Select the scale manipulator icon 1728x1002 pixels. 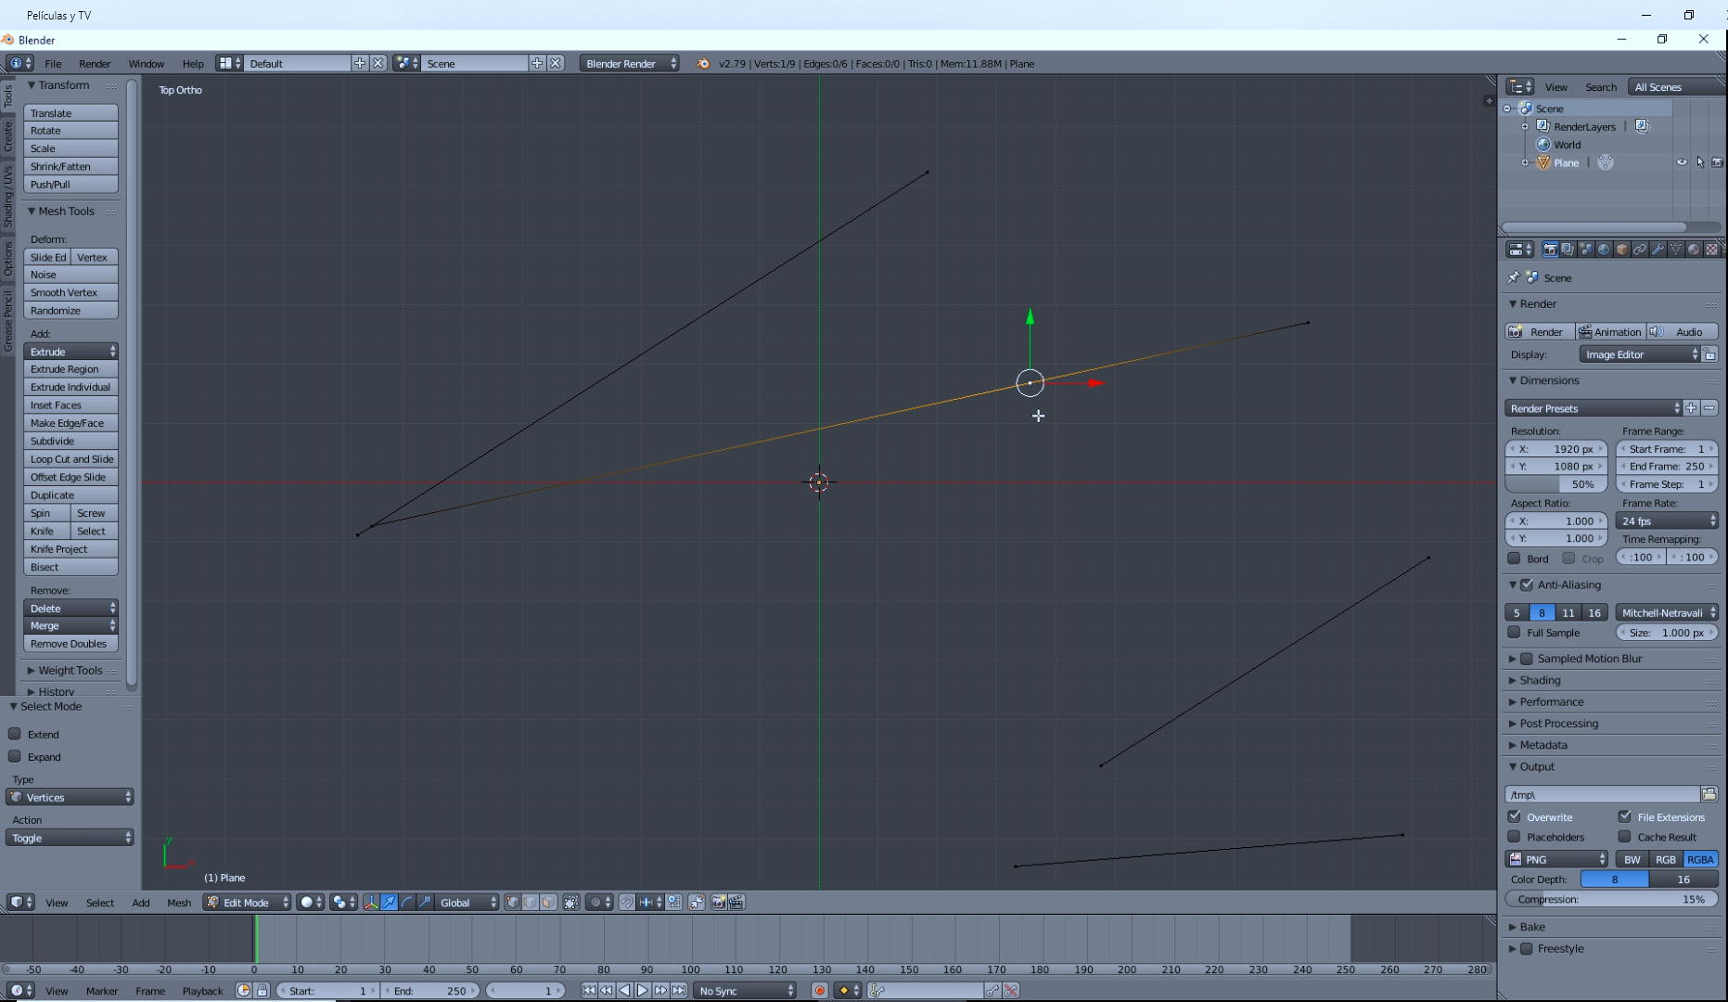[x=425, y=903]
